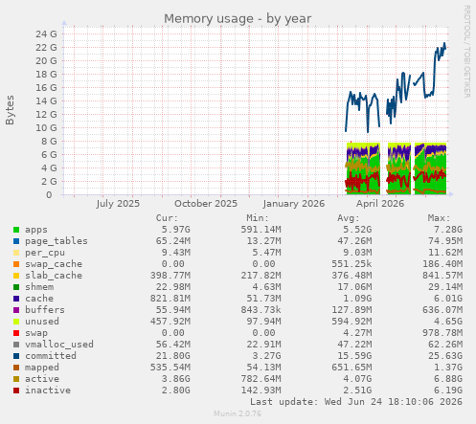Click the mapped brown legend swatch
This screenshot has width=476, height=424.
[16, 368]
